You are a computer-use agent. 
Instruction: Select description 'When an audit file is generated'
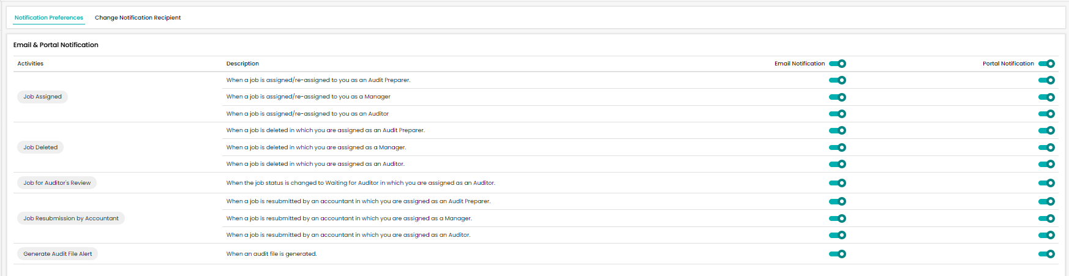271,254
